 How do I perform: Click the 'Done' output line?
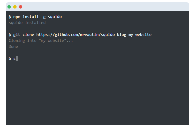[x=13, y=46]
